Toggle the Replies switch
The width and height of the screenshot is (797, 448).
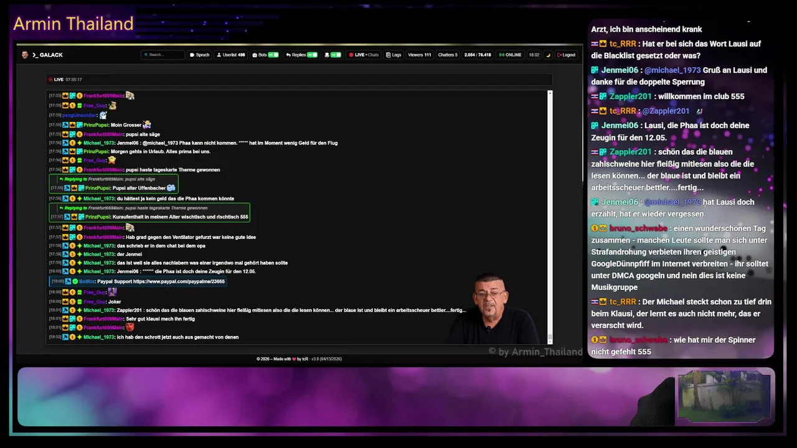pos(312,55)
